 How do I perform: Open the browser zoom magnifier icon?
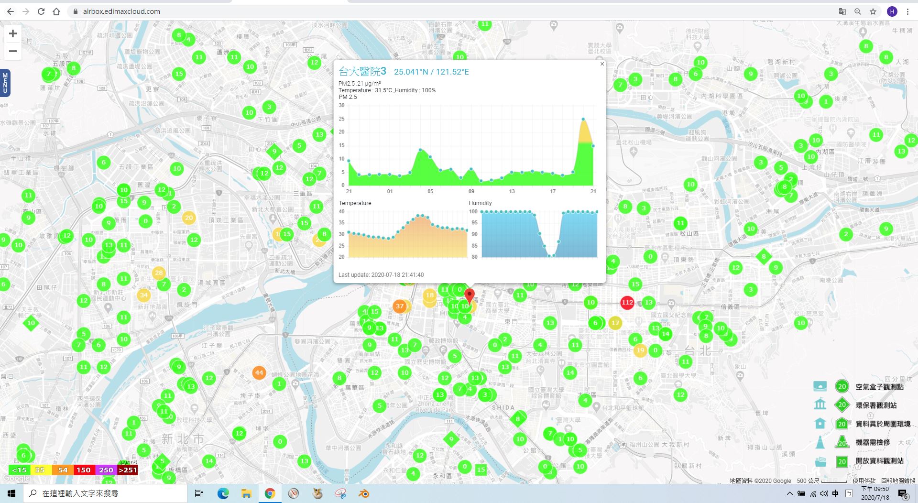click(x=858, y=11)
